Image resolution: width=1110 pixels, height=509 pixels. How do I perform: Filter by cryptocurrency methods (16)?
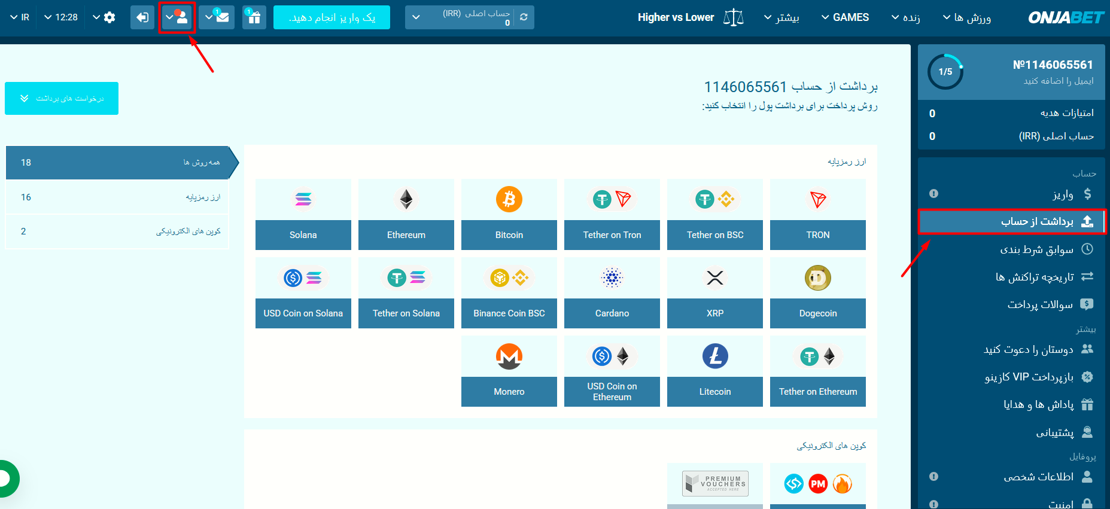(x=117, y=197)
